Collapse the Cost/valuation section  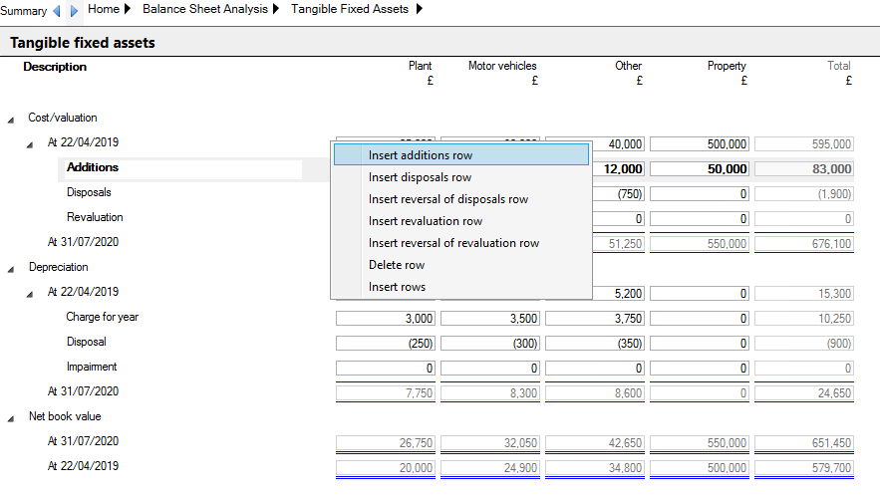tap(11, 121)
